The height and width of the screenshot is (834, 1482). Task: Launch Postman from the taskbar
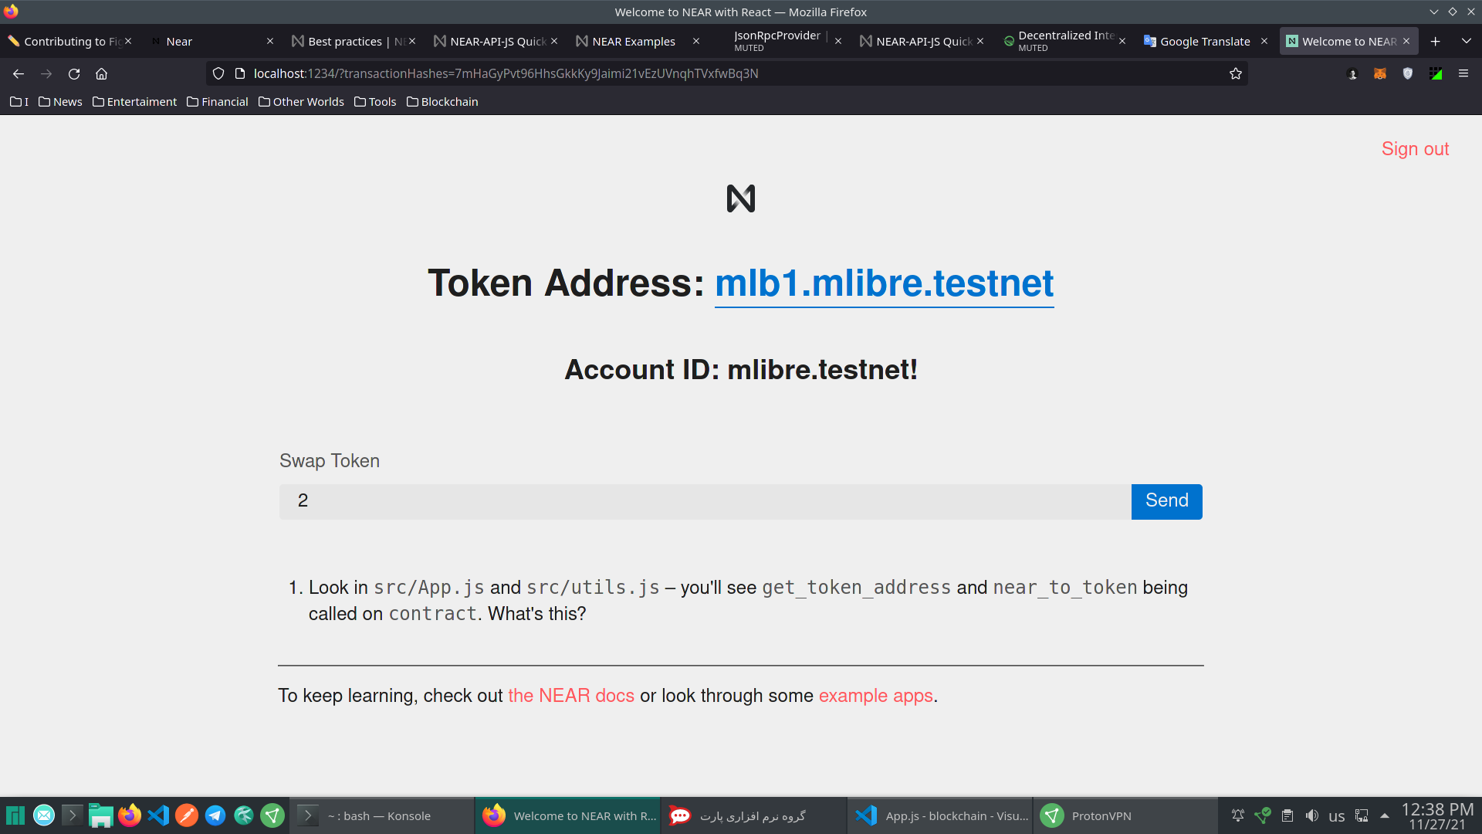[187, 815]
